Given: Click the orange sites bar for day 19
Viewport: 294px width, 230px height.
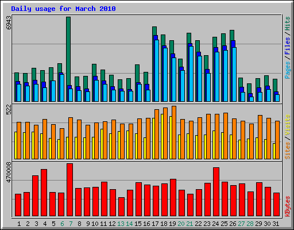Looking at the screenshot, I should (x=174, y=132).
